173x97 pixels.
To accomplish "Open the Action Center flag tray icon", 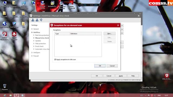I will [149, 95].
